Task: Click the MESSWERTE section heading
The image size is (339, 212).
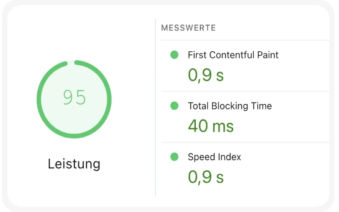Action: point(189,28)
